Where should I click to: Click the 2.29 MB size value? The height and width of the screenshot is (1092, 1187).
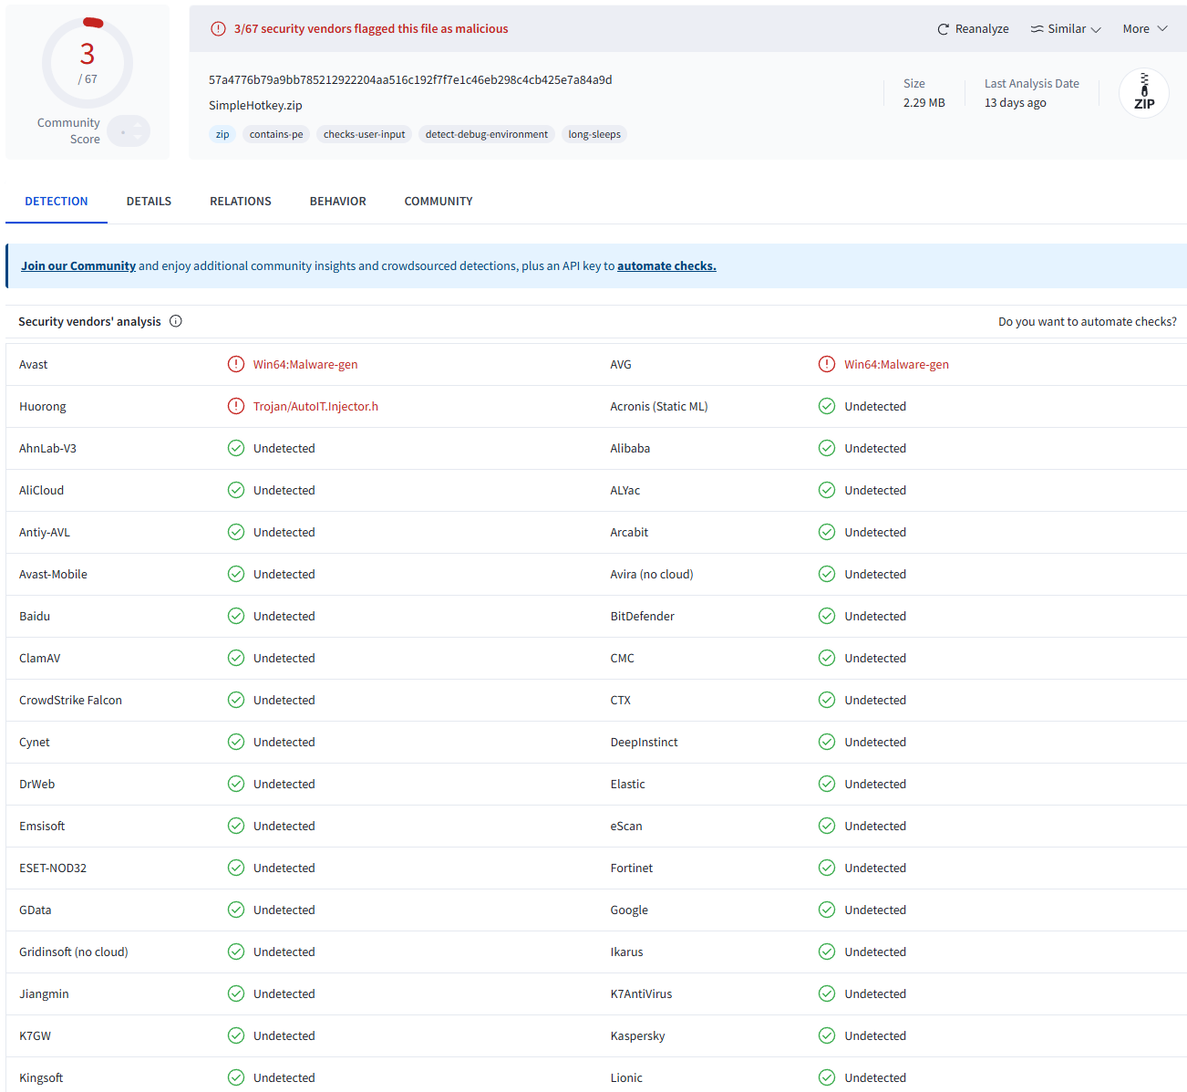(x=924, y=103)
